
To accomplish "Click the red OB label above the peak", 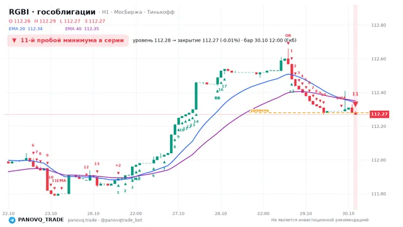I will (x=288, y=35).
